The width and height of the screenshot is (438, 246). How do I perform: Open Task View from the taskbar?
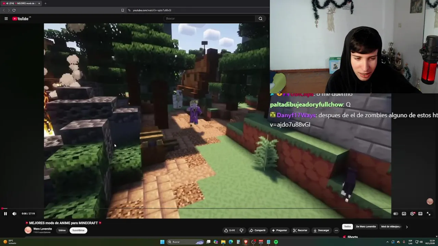click(x=208, y=242)
